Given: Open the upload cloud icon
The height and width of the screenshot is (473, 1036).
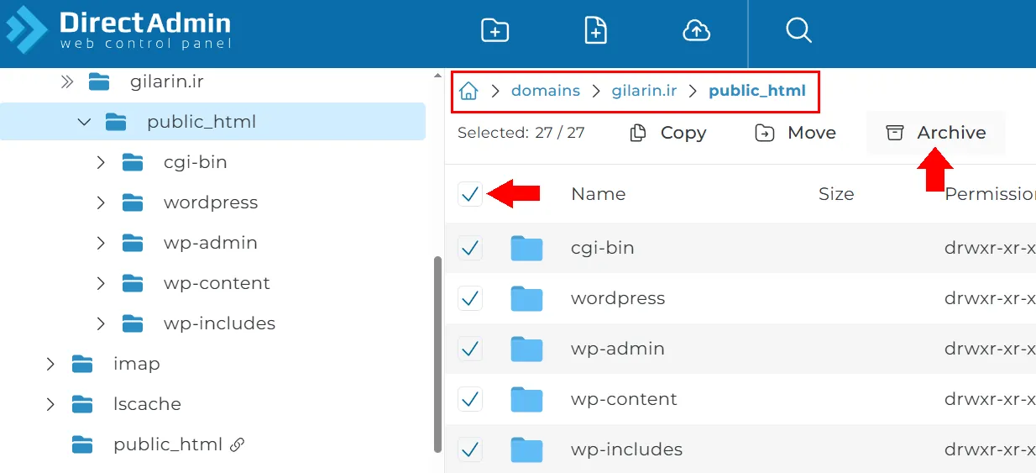Looking at the screenshot, I should pos(696,31).
